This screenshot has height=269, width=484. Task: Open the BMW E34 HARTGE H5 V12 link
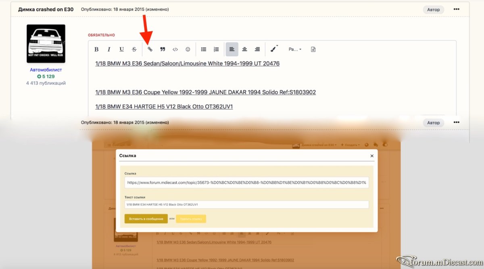click(x=164, y=107)
